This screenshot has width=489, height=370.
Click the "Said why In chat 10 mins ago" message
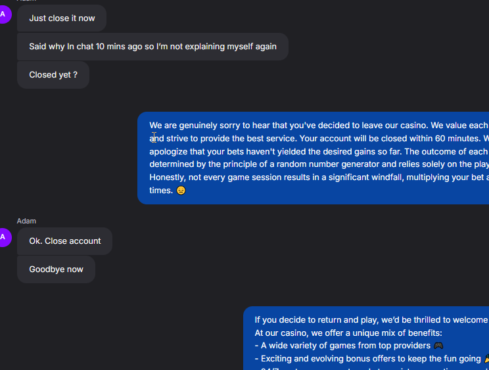[x=152, y=47]
